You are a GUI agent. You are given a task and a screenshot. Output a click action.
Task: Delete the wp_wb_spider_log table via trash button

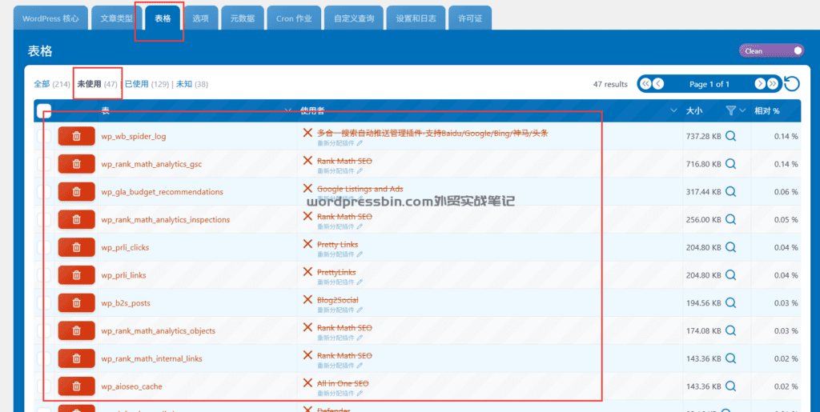(x=76, y=136)
